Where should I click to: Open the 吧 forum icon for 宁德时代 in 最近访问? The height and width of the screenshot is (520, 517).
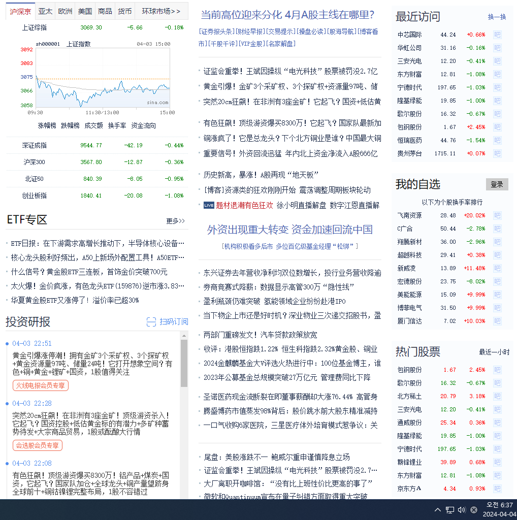tap(497, 87)
